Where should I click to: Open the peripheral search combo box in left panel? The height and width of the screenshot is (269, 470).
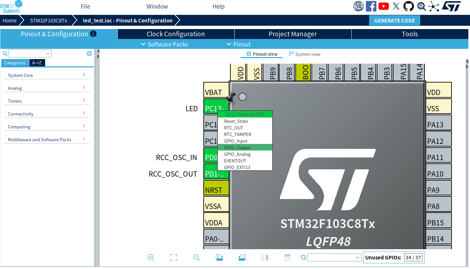click(x=30, y=53)
